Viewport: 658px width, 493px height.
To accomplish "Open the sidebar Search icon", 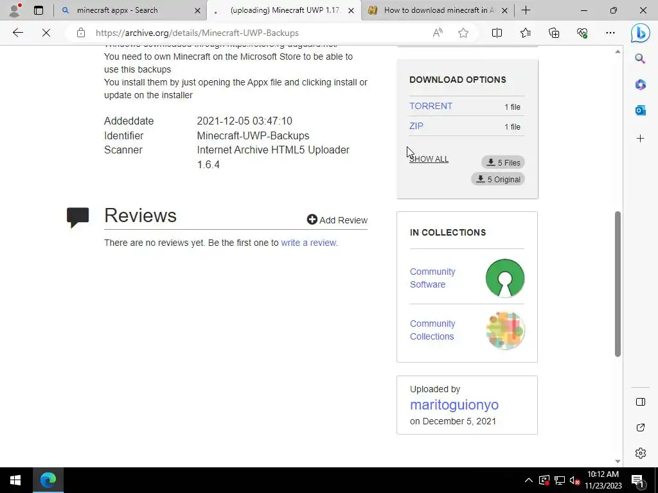I will click(x=641, y=58).
